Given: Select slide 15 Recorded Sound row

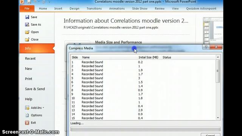Looking at the screenshot, I should [143, 118].
